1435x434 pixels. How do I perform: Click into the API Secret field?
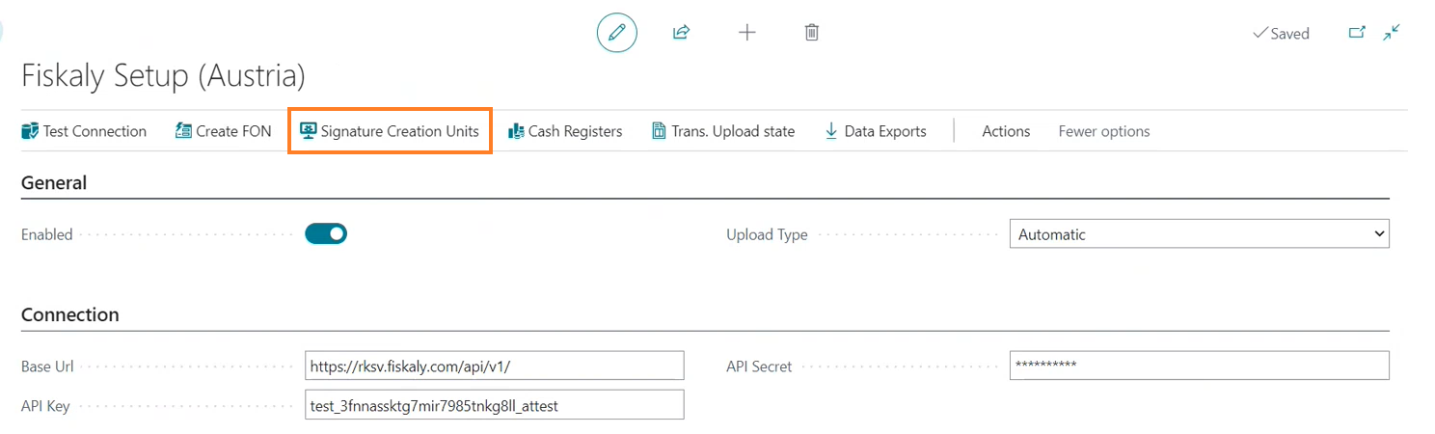(x=1199, y=366)
